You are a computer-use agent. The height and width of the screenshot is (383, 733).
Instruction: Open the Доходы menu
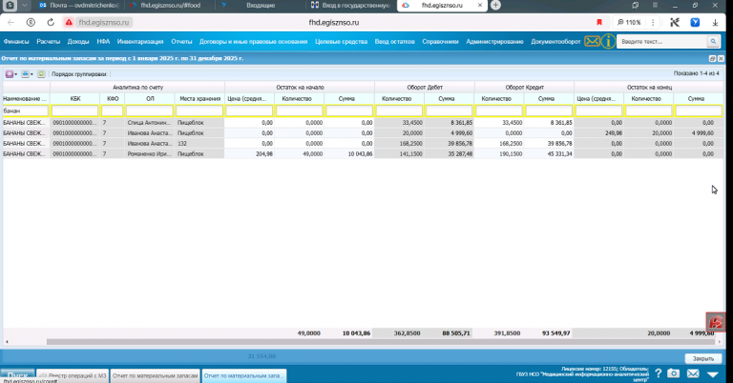(x=78, y=42)
